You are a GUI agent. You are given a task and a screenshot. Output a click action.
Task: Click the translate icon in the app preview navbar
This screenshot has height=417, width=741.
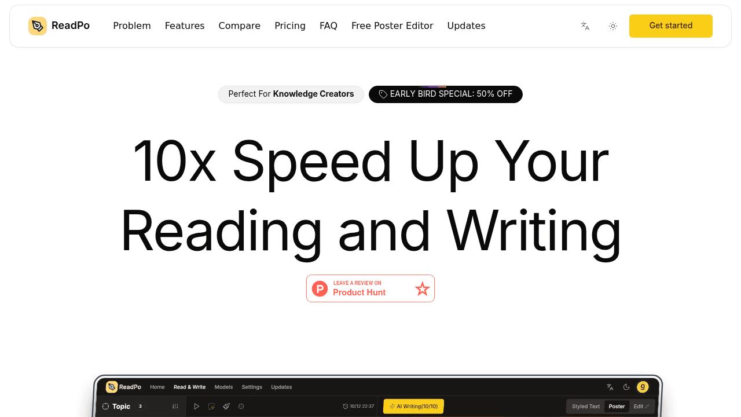coord(609,387)
